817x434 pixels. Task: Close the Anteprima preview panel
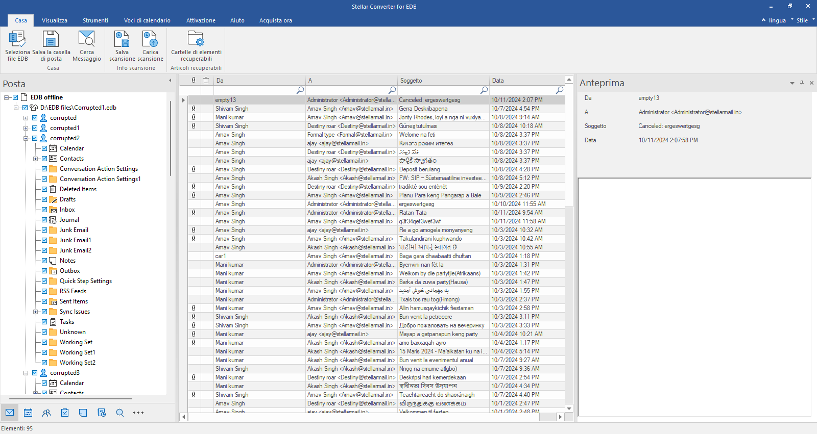(x=811, y=83)
